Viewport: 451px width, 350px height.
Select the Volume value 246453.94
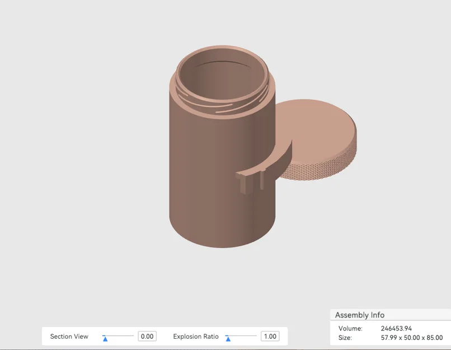[x=396, y=328]
